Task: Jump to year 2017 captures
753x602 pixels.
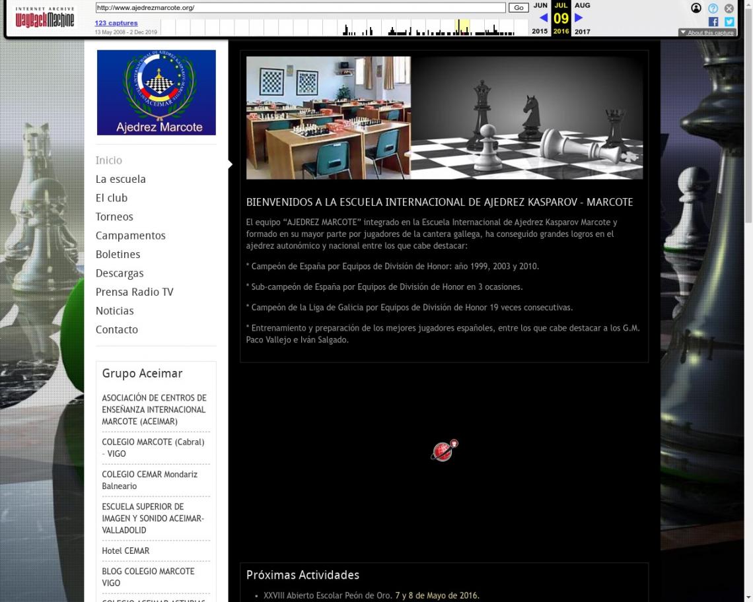Action: (583, 31)
